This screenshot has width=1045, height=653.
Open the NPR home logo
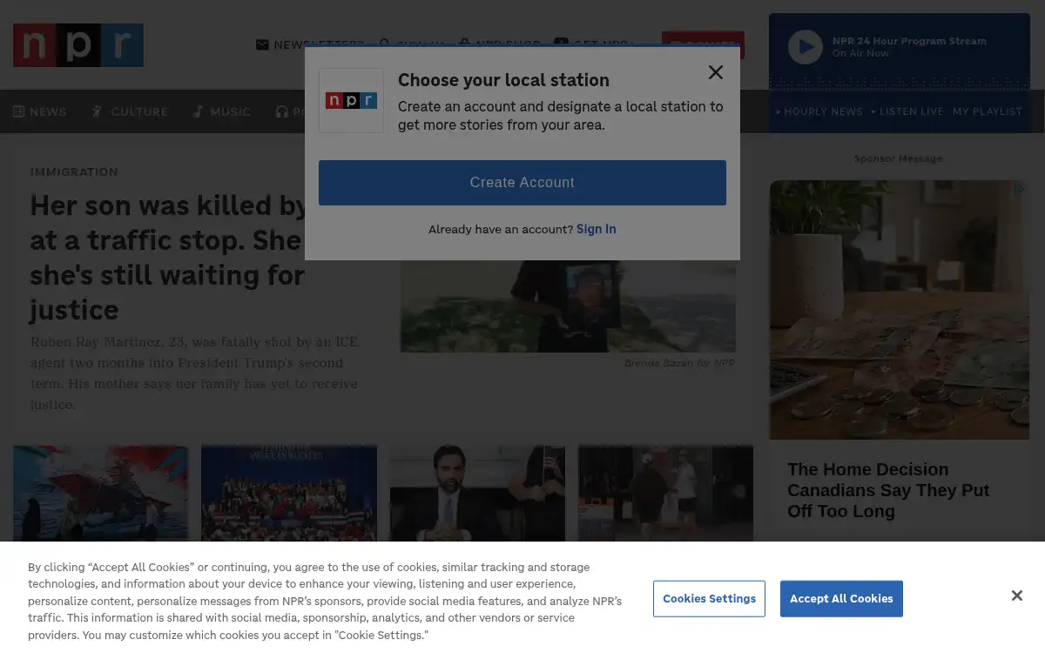[x=78, y=45]
